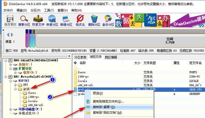Sort by File Type (文件类型) column header

point(149,63)
